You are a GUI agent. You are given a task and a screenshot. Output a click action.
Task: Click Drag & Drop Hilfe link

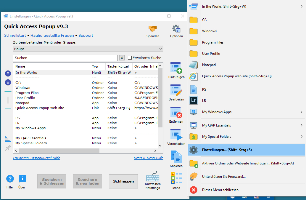click(149, 158)
